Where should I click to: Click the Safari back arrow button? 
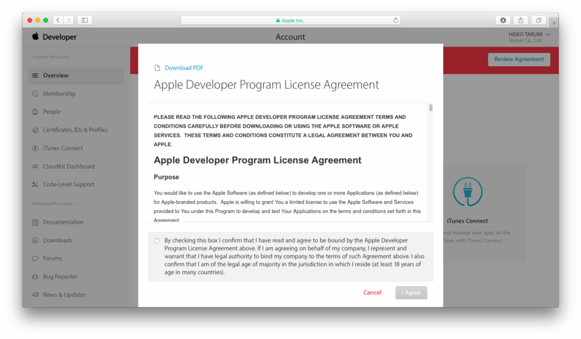58,20
